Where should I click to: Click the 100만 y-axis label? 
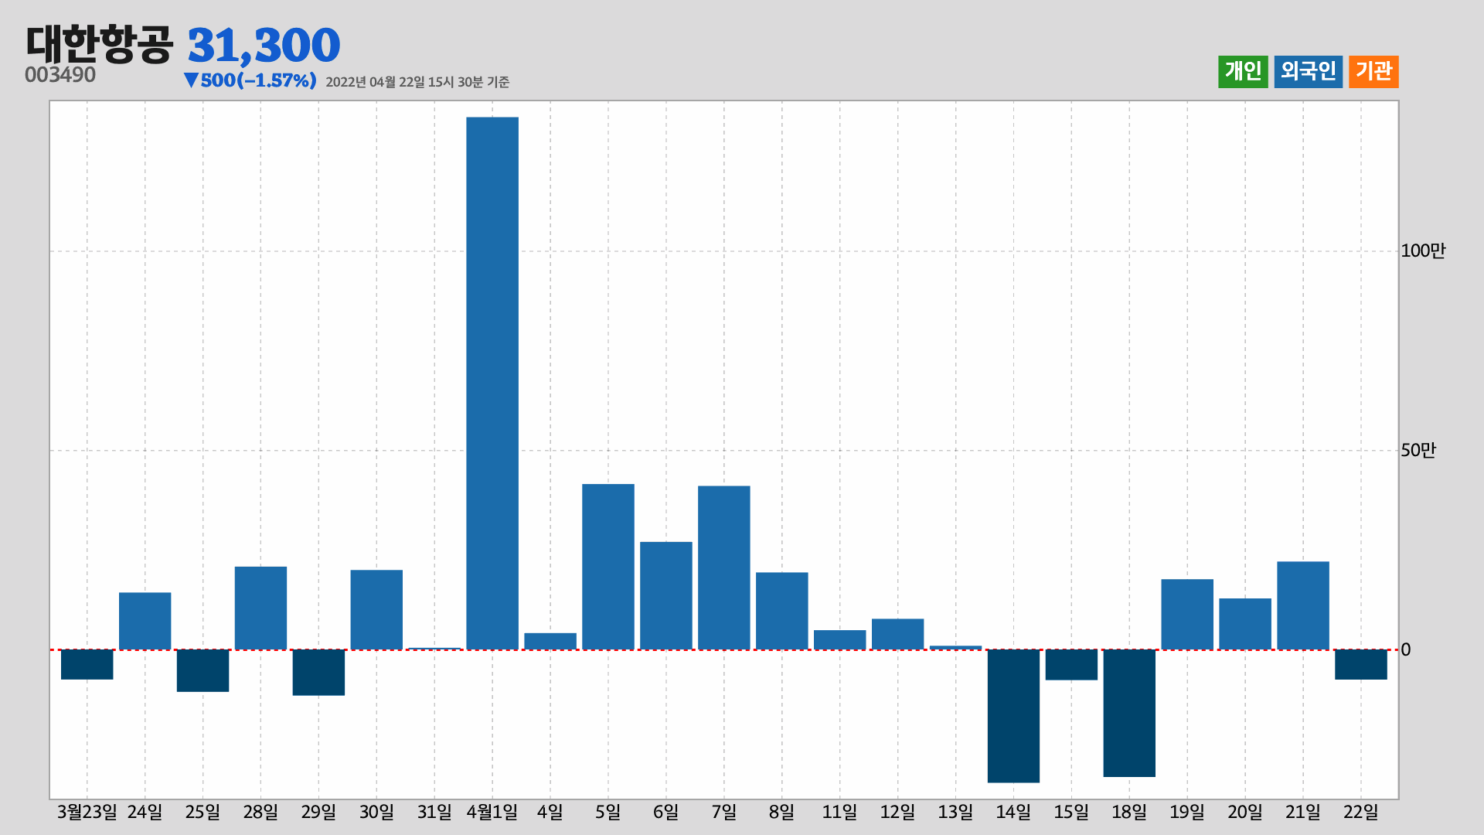pyautogui.click(x=1422, y=250)
